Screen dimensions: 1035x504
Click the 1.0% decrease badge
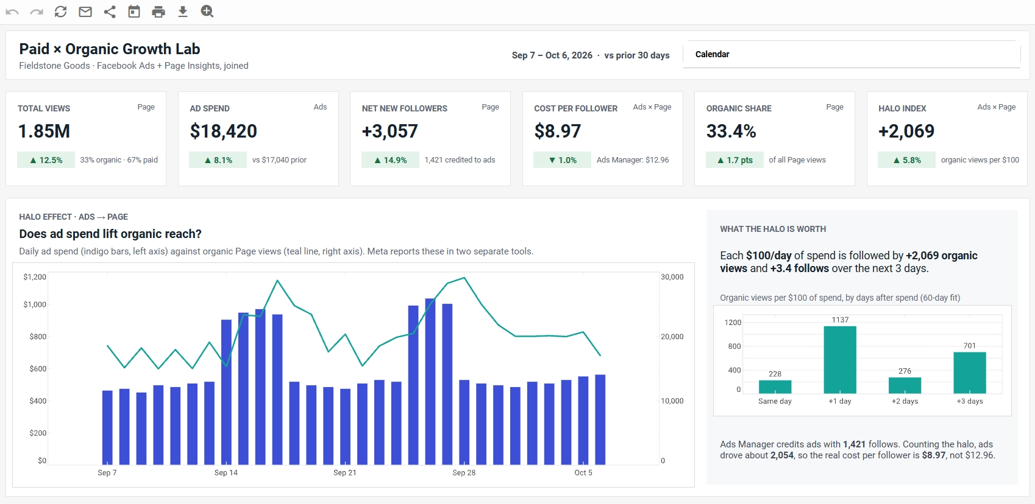click(562, 160)
